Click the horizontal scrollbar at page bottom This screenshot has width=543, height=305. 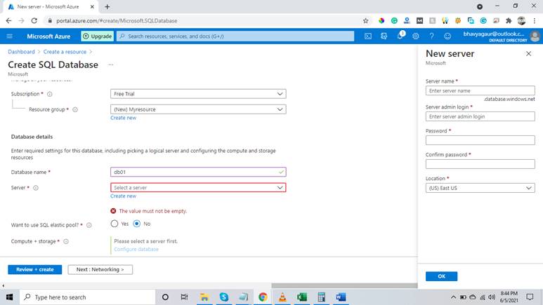click(344, 285)
